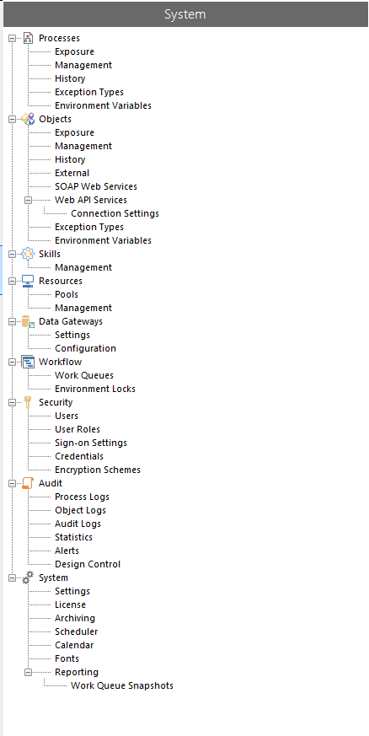This screenshot has height=736, width=369.
Task: Select Configuration under Data Gateways
Action: pyautogui.click(x=85, y=348)
